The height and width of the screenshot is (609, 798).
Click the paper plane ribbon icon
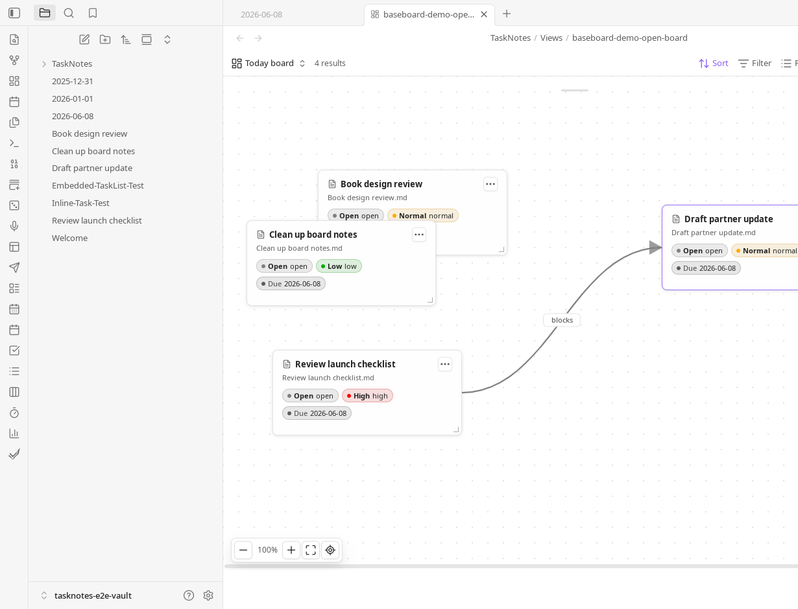click(x=14, y=268)
